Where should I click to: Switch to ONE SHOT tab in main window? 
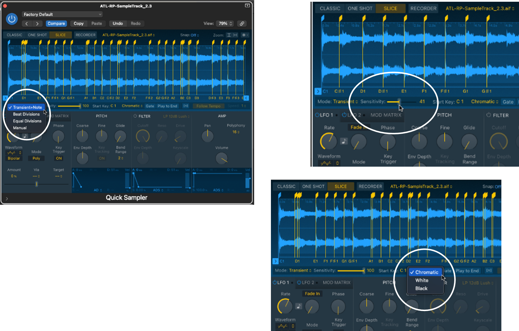coord(37,35)
